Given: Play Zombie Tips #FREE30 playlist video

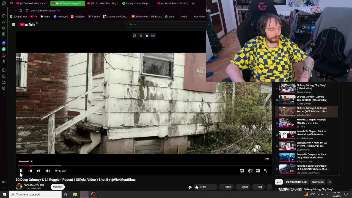Looking at the screenshot, I should tap(307, 100).
